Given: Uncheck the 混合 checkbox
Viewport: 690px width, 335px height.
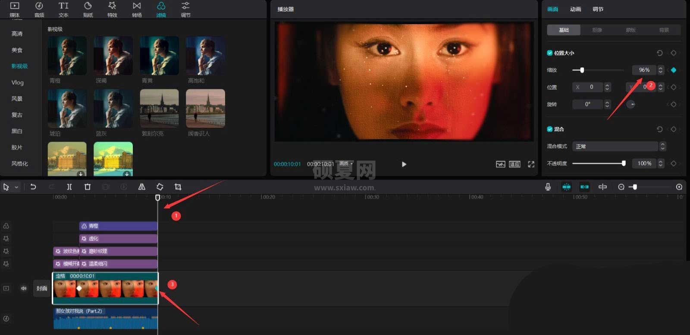Looking at the screenshot, I should [549, 129].
